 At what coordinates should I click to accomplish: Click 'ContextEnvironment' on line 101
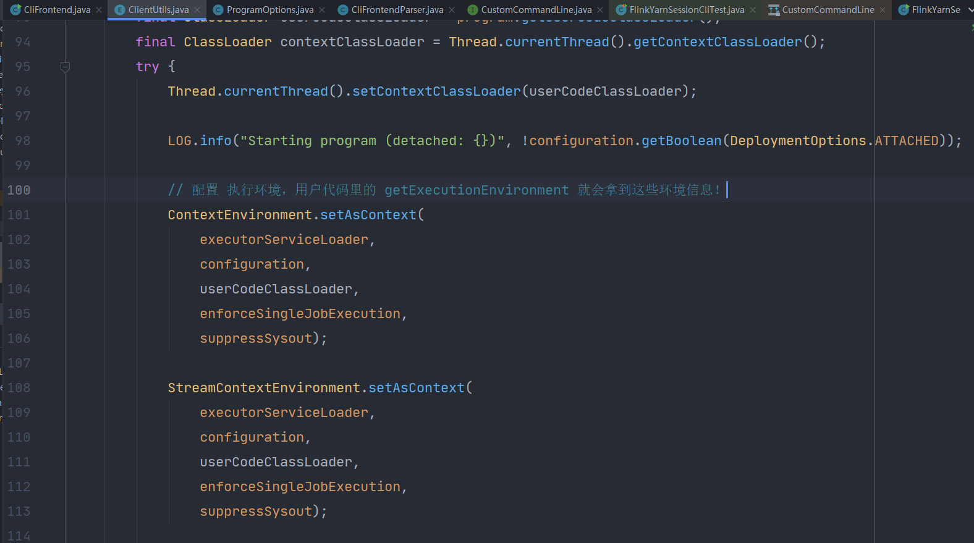[x=240, y=215]
